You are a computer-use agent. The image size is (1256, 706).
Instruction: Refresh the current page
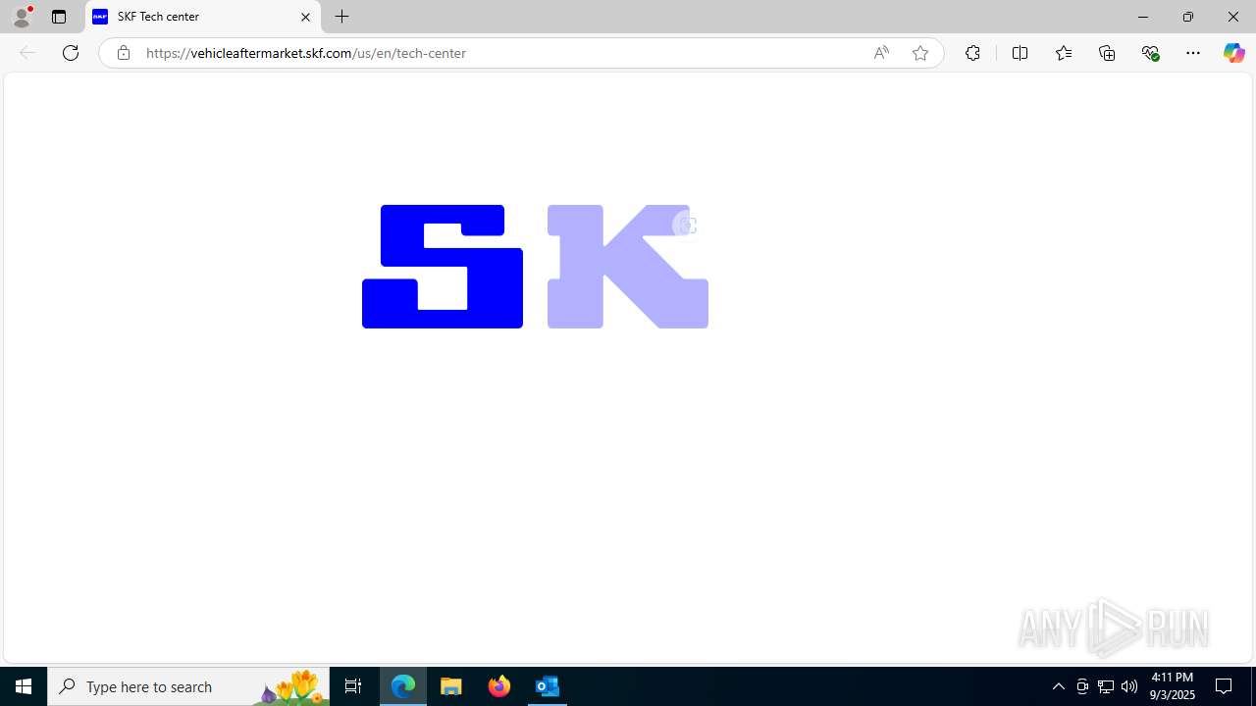click(x=71, y=53)
